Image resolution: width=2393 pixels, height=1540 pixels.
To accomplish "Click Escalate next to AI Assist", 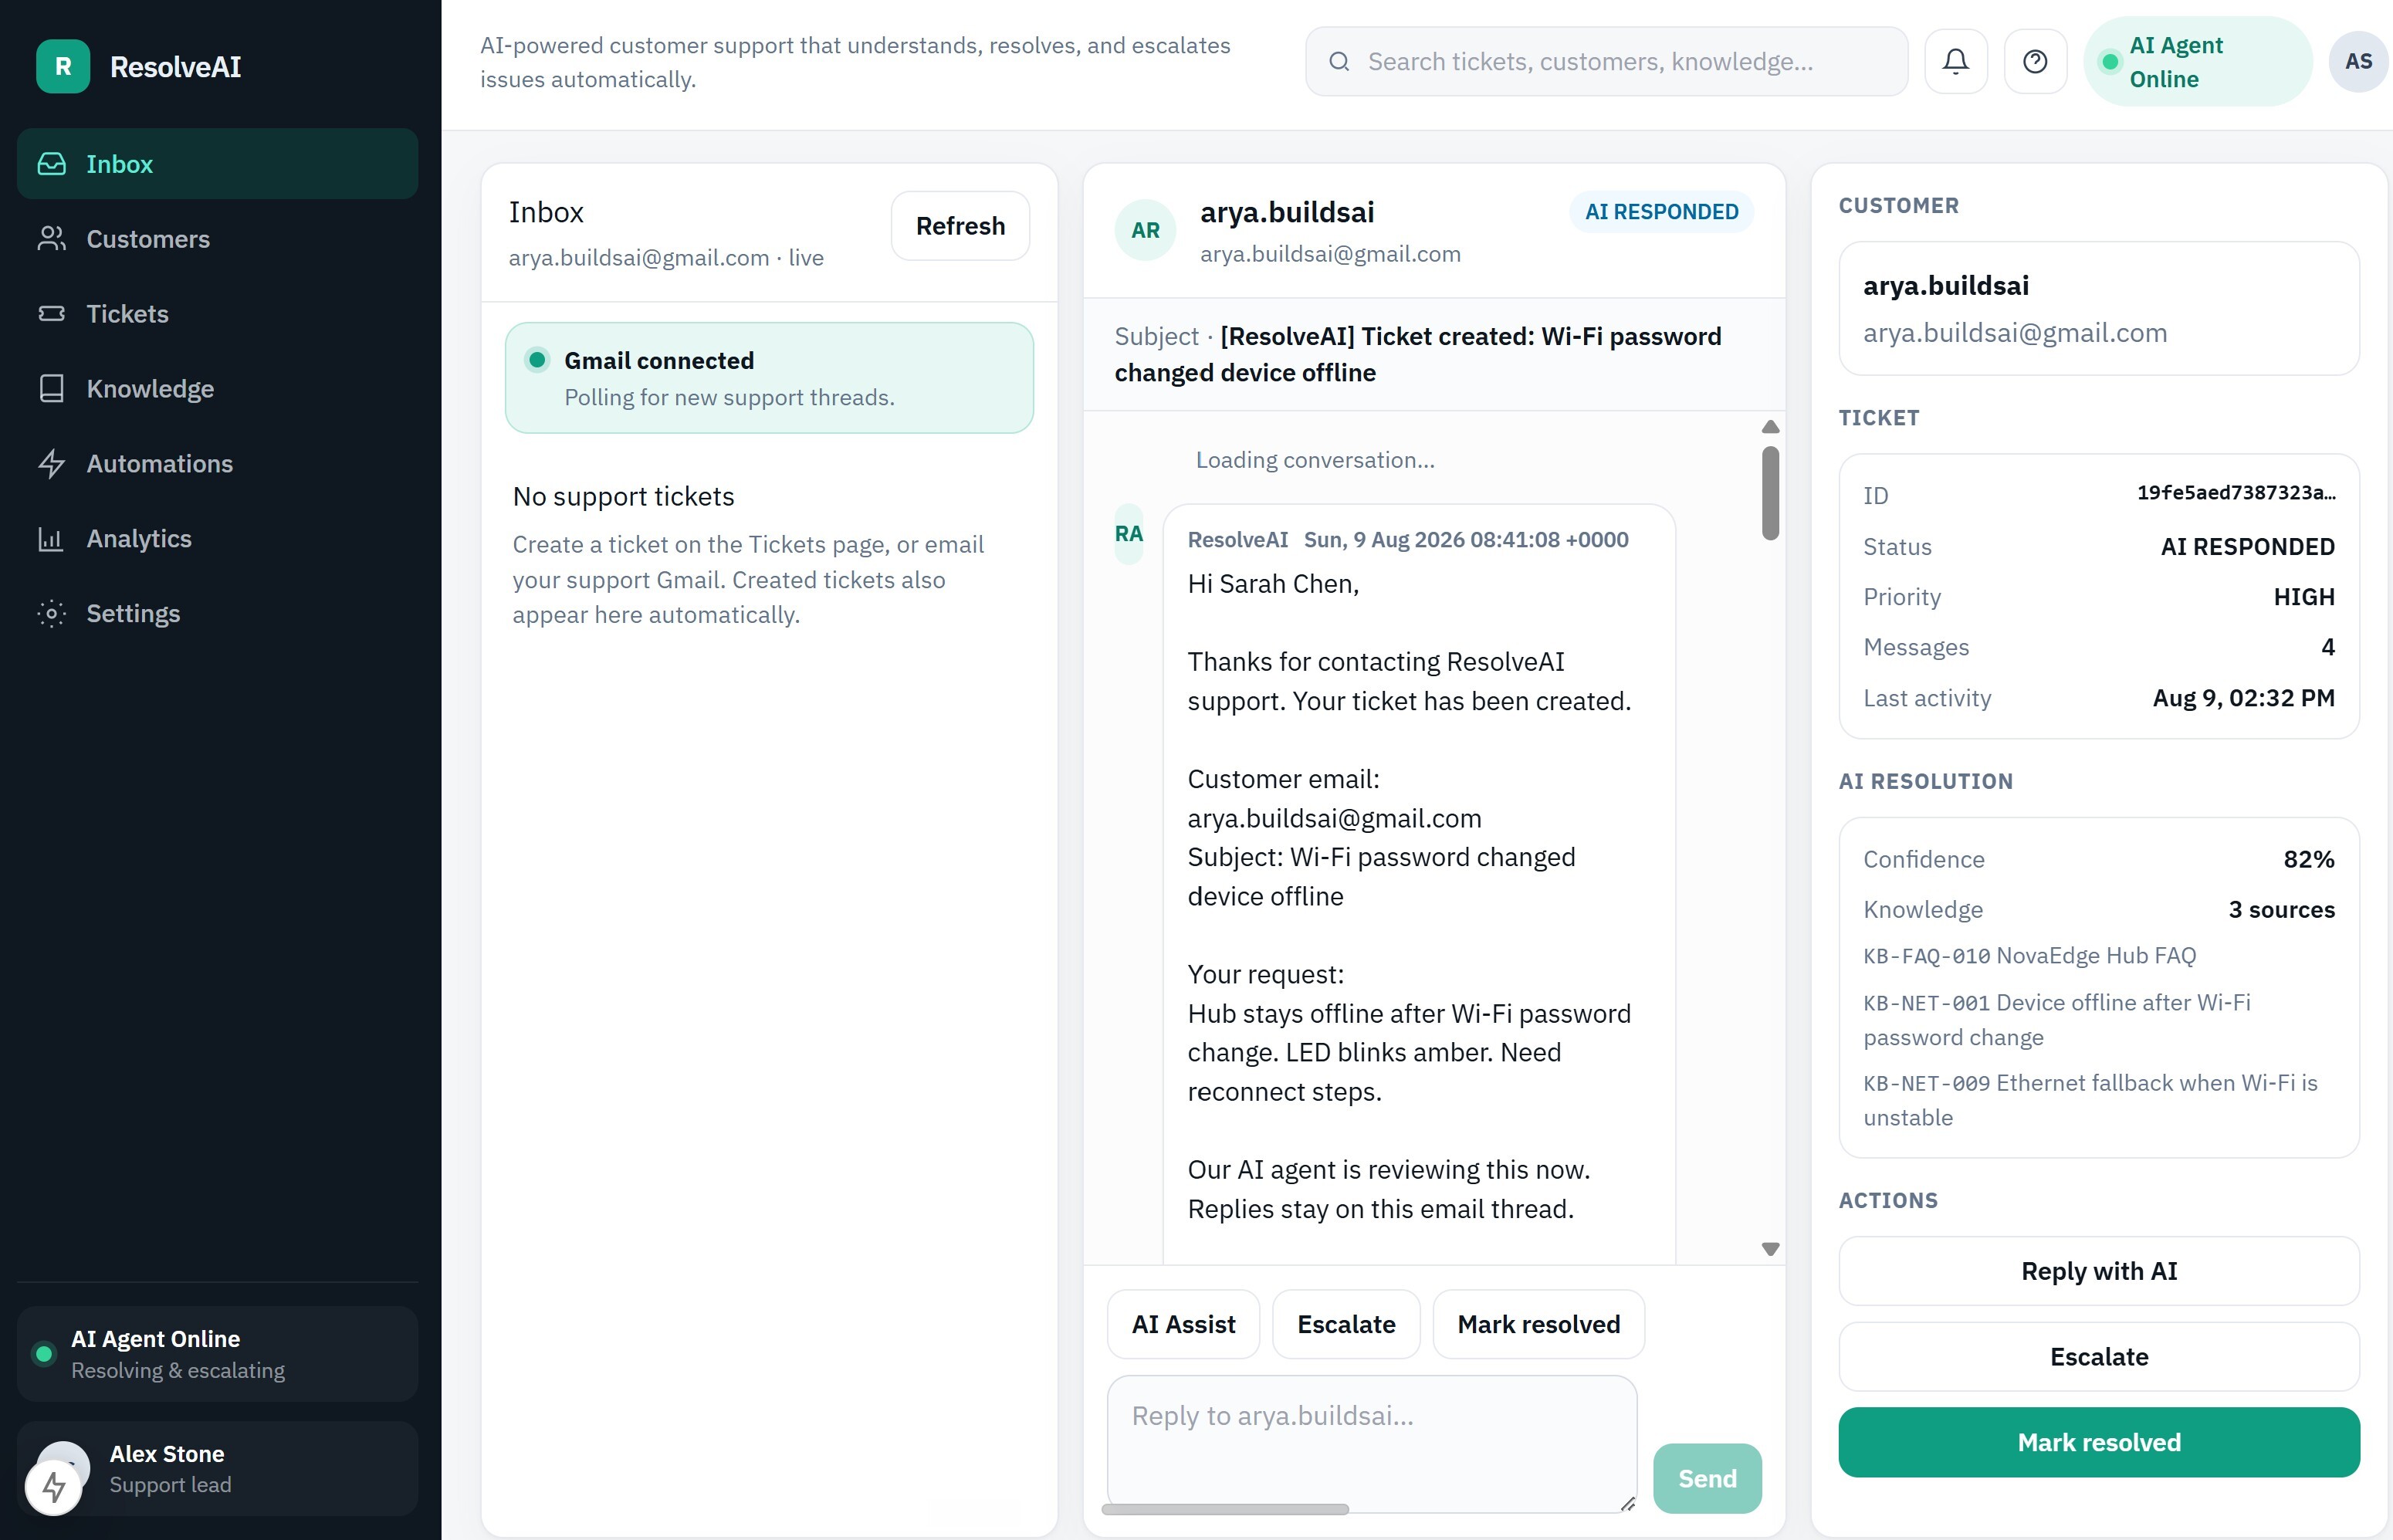I will coord(1346,1324).
